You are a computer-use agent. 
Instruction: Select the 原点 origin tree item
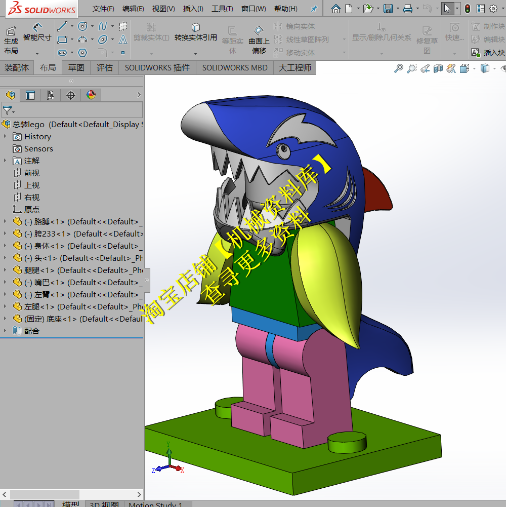(x=31, y=209)
